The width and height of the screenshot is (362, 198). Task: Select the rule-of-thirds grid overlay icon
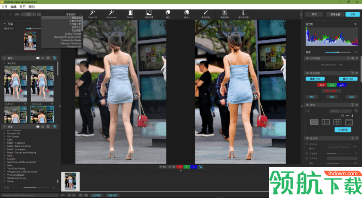(325, 122)
